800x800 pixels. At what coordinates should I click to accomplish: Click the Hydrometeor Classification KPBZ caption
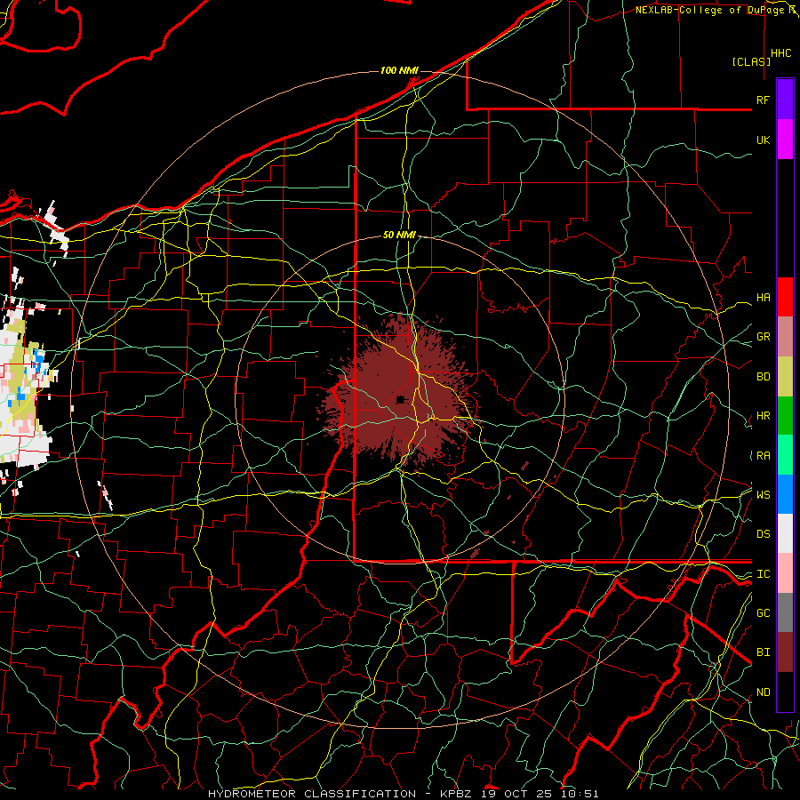[x=403, y=794]
